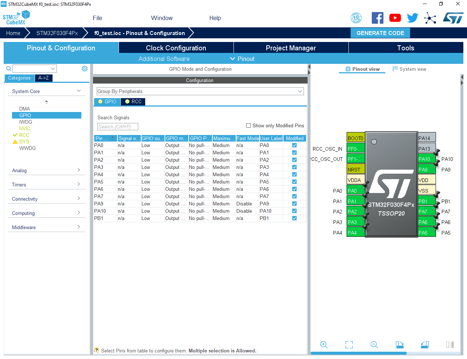Expand the Timers category
Image resolution: width=467 pixels, height=359 pixels.
pyautogui.click(x=46, y=185)
